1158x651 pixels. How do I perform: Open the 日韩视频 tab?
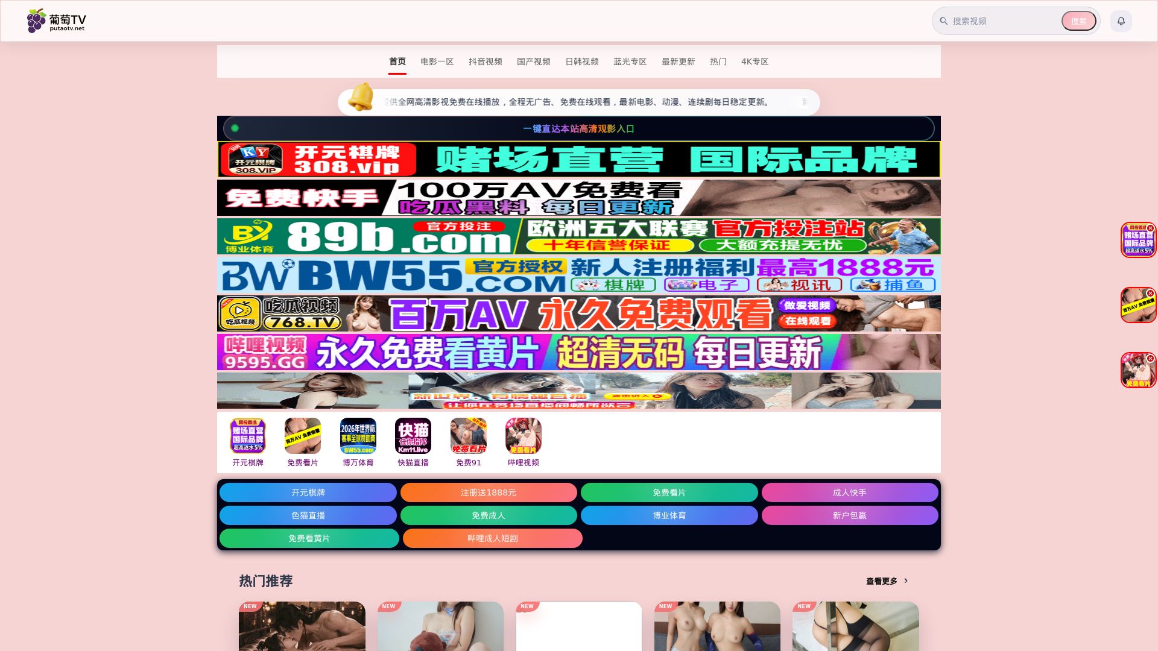point(582,61)
